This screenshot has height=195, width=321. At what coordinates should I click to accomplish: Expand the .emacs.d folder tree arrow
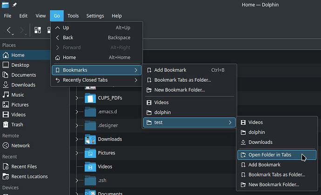77,112
